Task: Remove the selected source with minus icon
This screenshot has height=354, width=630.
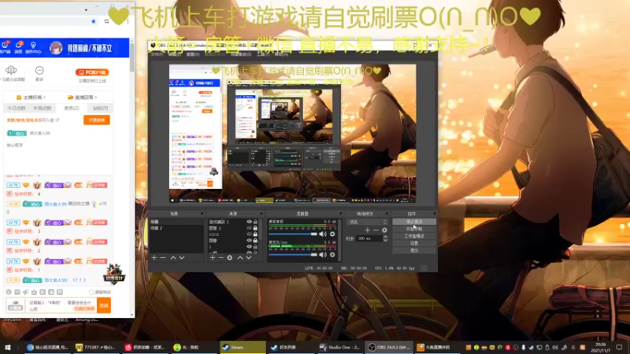Action: pos(221,258)
